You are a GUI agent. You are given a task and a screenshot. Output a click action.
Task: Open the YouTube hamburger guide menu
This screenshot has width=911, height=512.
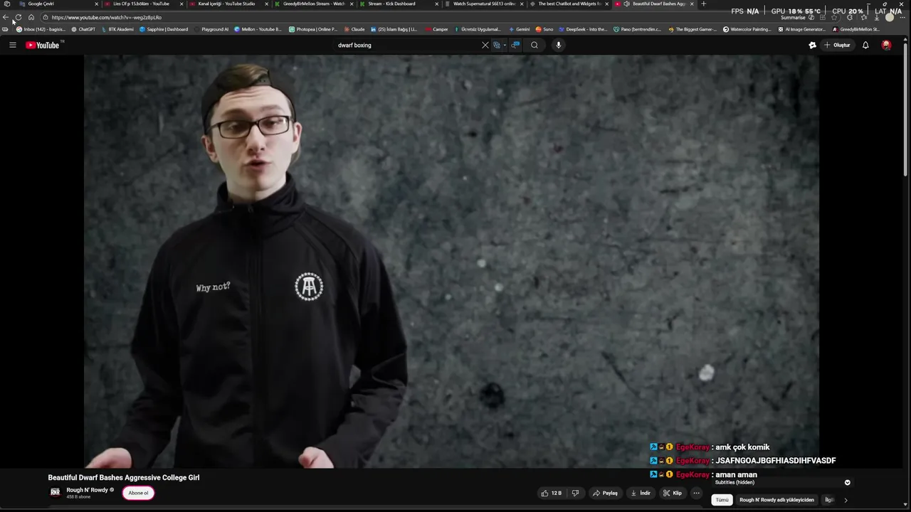(x=12, y=45)
